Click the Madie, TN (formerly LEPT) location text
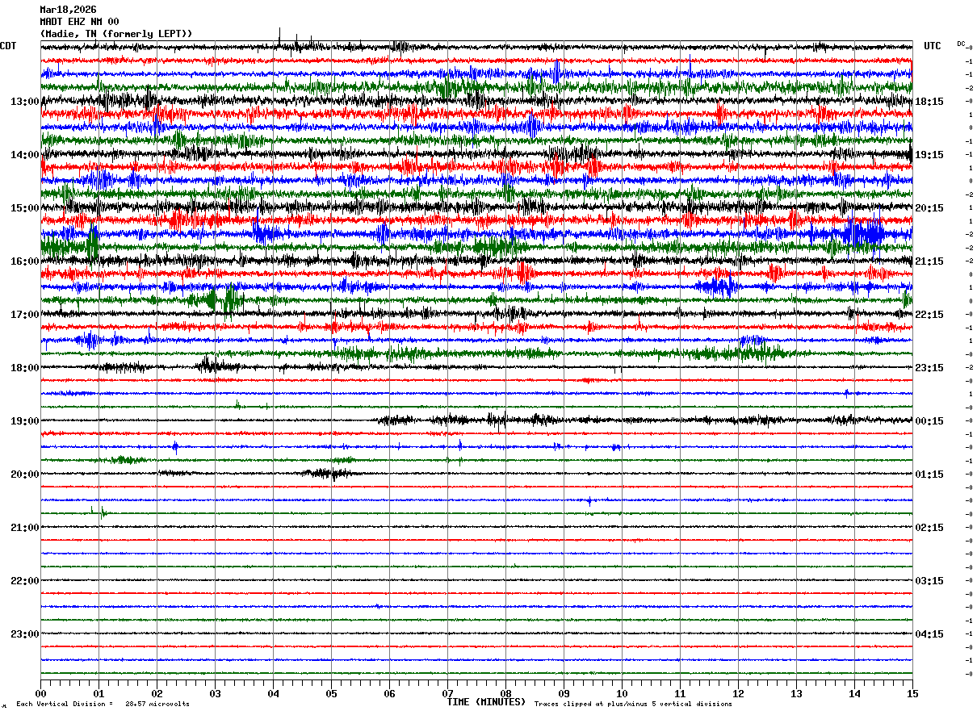977x715 pixels. pos(116,34)
